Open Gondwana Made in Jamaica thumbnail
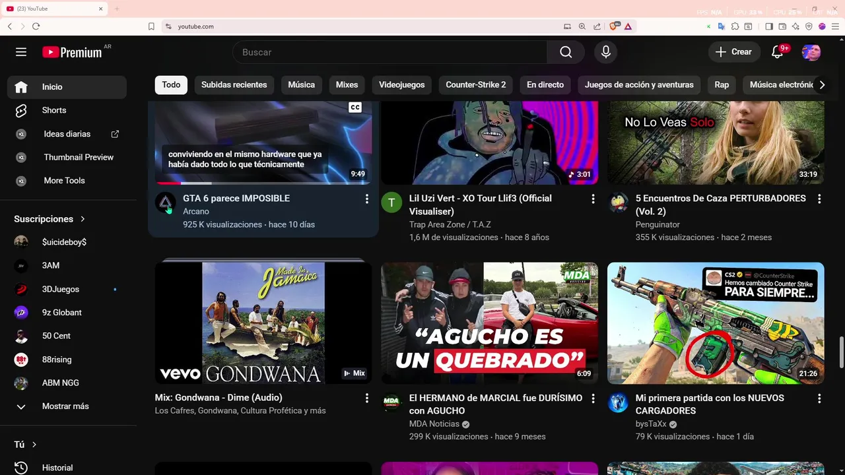 click(x=263, y=323)
